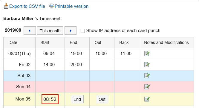
Task: Edit notes for 08/01(Thu) row
Action: tap(147, 54)
